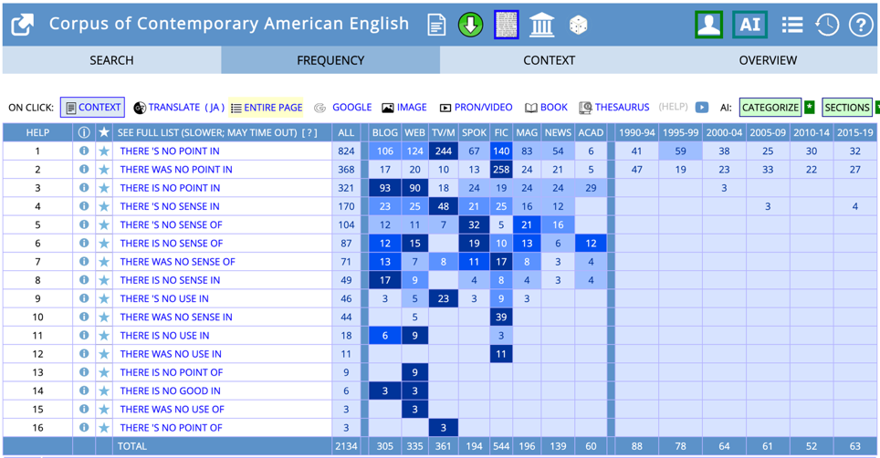This screenshot has width=880, height=458.
Task: Open the text page icon with blue border
Action: [507, 25]
